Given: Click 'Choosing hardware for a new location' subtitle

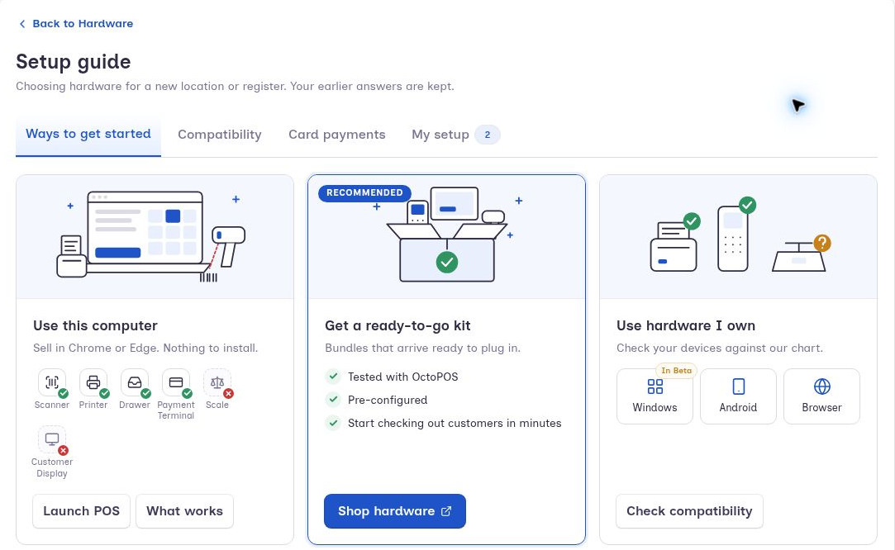Looking at the screenshot, I should click(236, 86).
